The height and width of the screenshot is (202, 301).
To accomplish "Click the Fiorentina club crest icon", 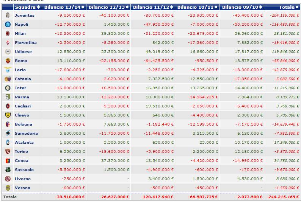I will pos(8,42).
